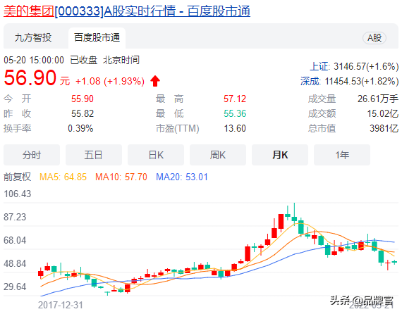
Task: Click the 87.23 y-axis label
Action: [x=15, y=218]
